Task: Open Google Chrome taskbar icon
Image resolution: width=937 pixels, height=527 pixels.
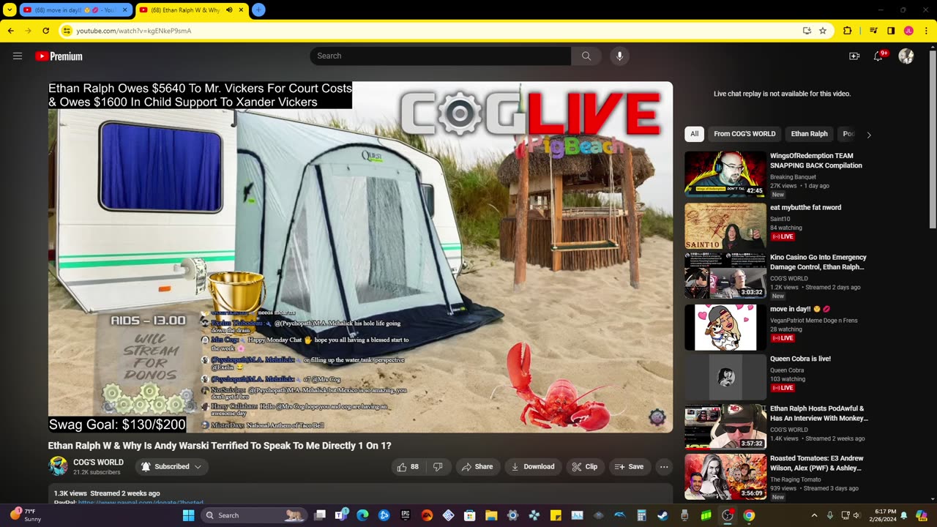Action: click(749, 515)
